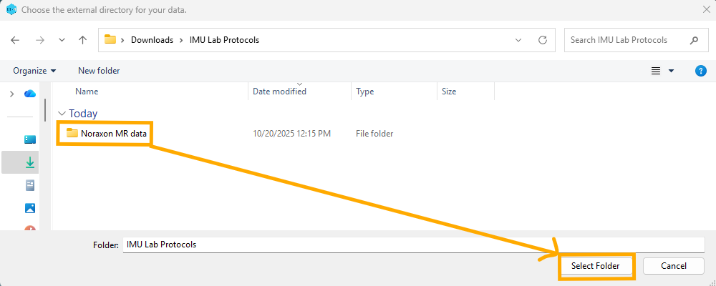Select the Noraxon MR data folder

(x=114, y=134)
